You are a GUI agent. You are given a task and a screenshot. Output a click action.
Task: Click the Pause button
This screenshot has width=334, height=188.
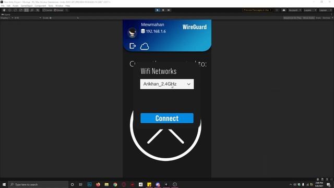tap(163, 10)
